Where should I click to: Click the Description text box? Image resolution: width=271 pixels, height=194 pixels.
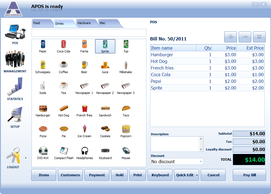[175, 144]
